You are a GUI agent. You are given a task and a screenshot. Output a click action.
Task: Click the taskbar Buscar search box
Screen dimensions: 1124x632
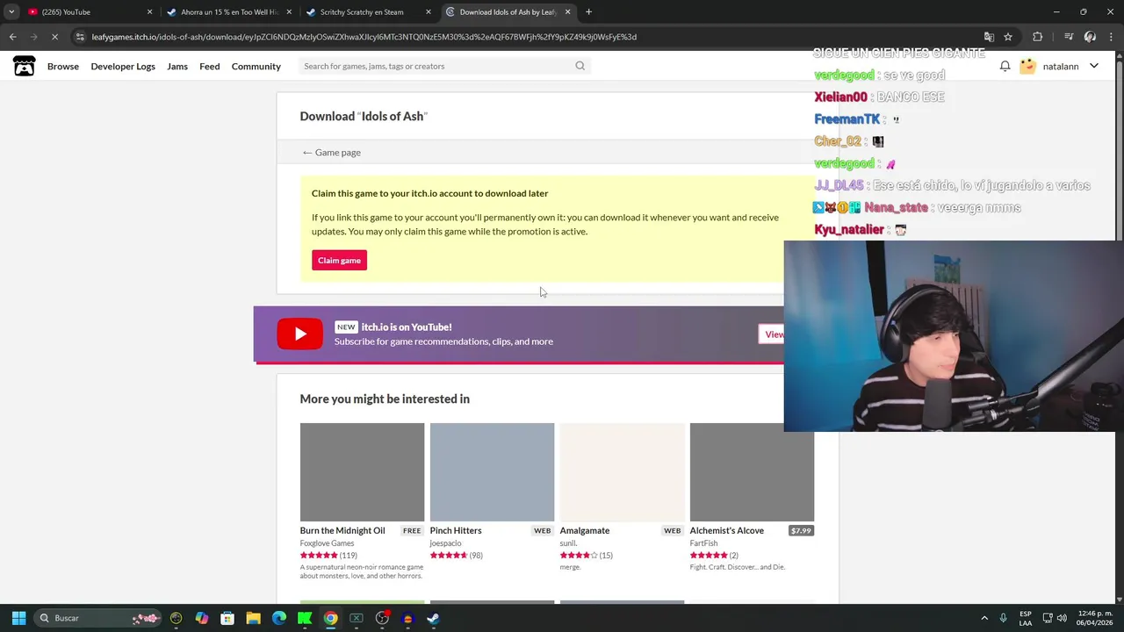point(99,618)
